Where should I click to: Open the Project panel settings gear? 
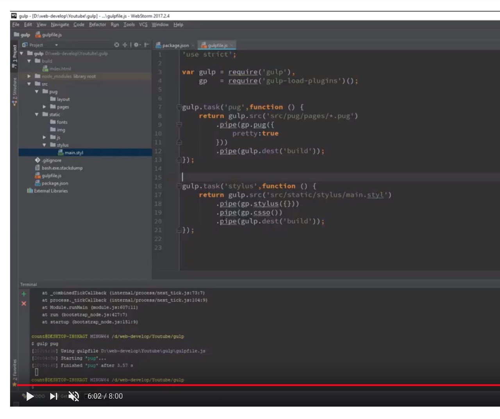136,45
